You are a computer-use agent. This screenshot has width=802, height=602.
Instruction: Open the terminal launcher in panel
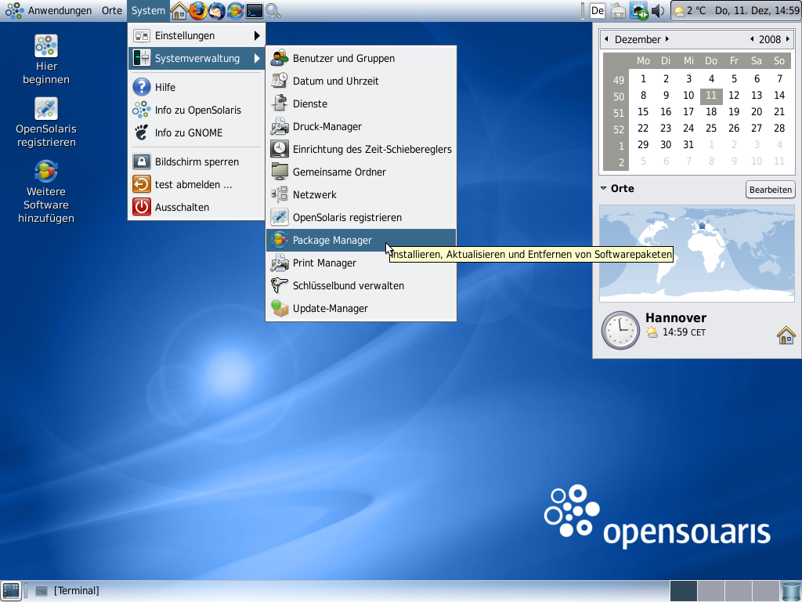pos(255,10)
